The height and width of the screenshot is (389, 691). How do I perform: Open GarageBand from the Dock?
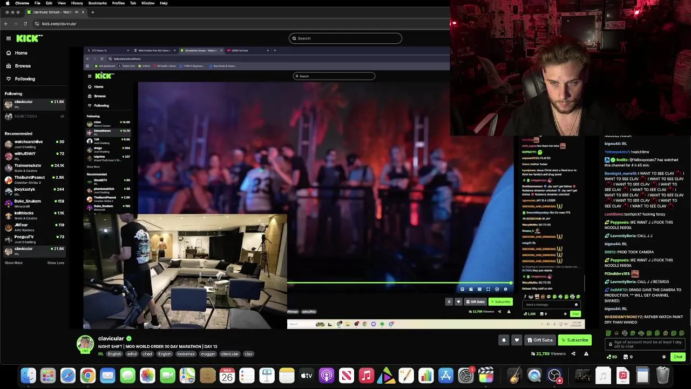(514, 375)
